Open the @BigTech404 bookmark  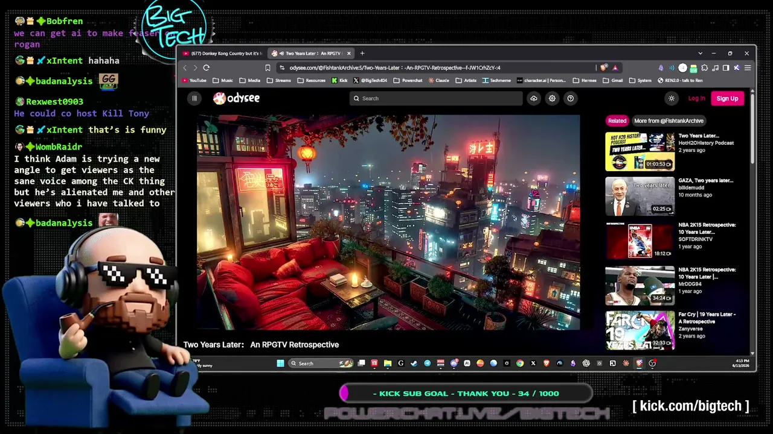pos(370,80)
